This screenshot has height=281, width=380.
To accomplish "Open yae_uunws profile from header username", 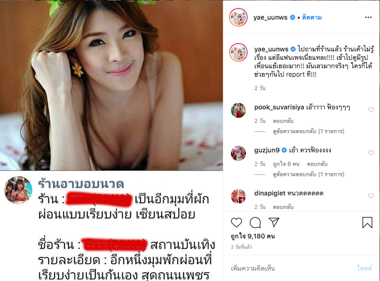I will 271,17.
